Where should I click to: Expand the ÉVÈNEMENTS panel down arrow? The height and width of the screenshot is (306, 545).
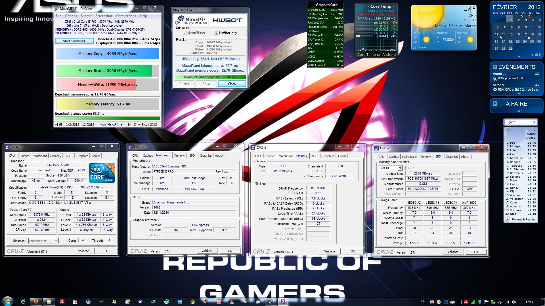click(x=519, y=94)
